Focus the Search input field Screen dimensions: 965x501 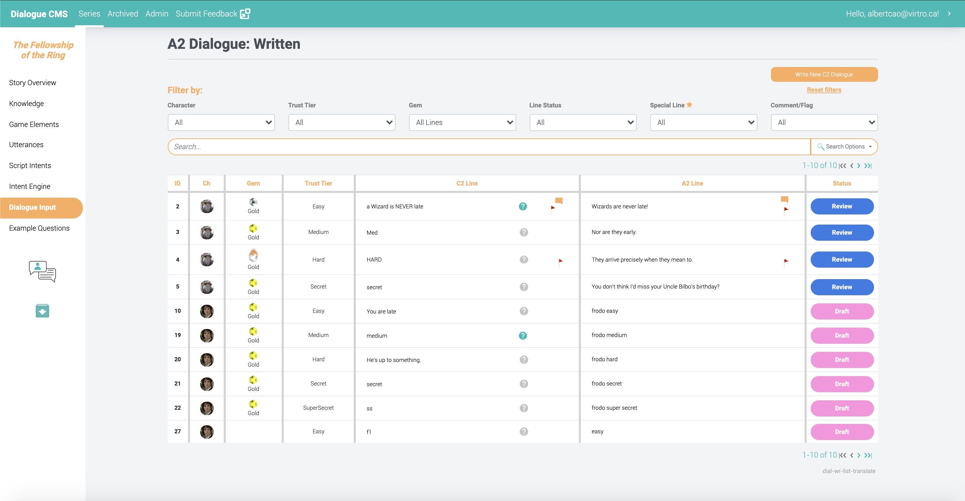coord(489,147)
